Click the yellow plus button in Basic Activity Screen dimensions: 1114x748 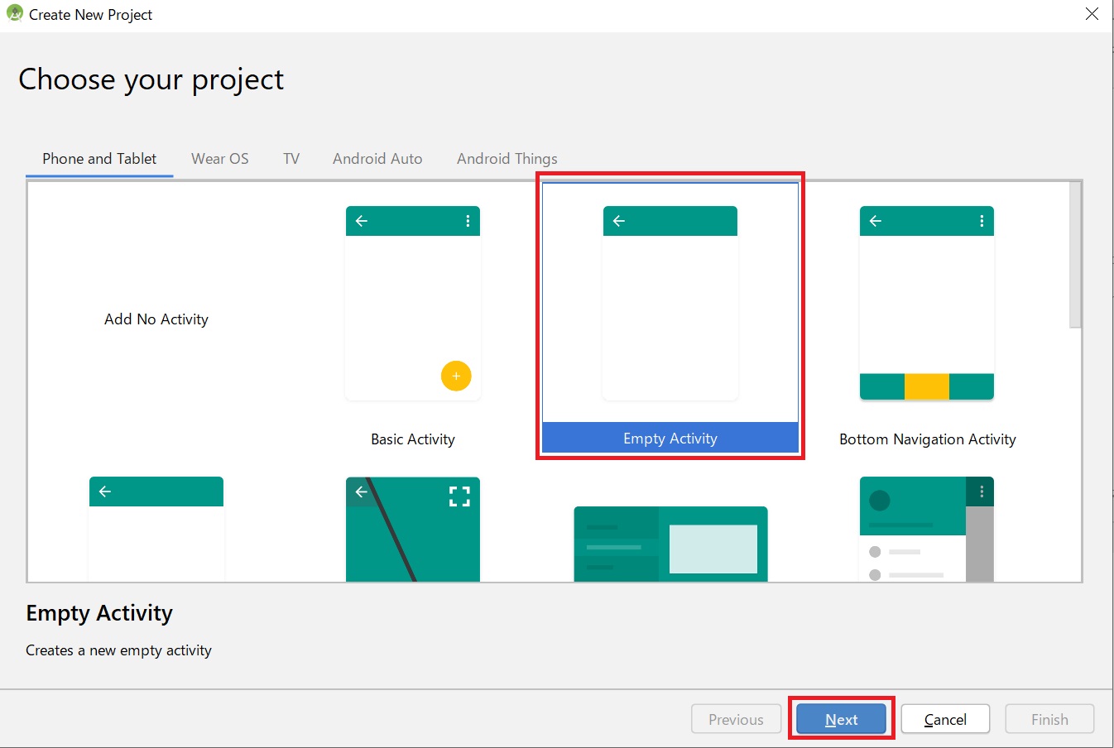coord(456,376)
